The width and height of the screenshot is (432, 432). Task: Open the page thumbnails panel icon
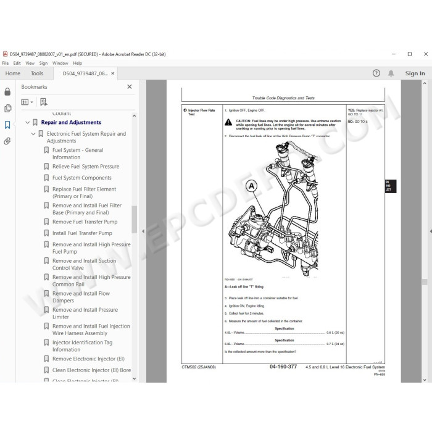pos(7,108)
